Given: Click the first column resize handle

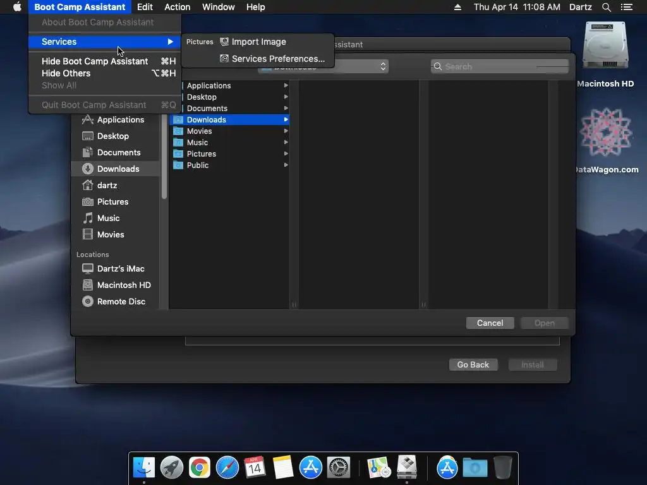Looking at the screenshot, I should tap(294, 305).
